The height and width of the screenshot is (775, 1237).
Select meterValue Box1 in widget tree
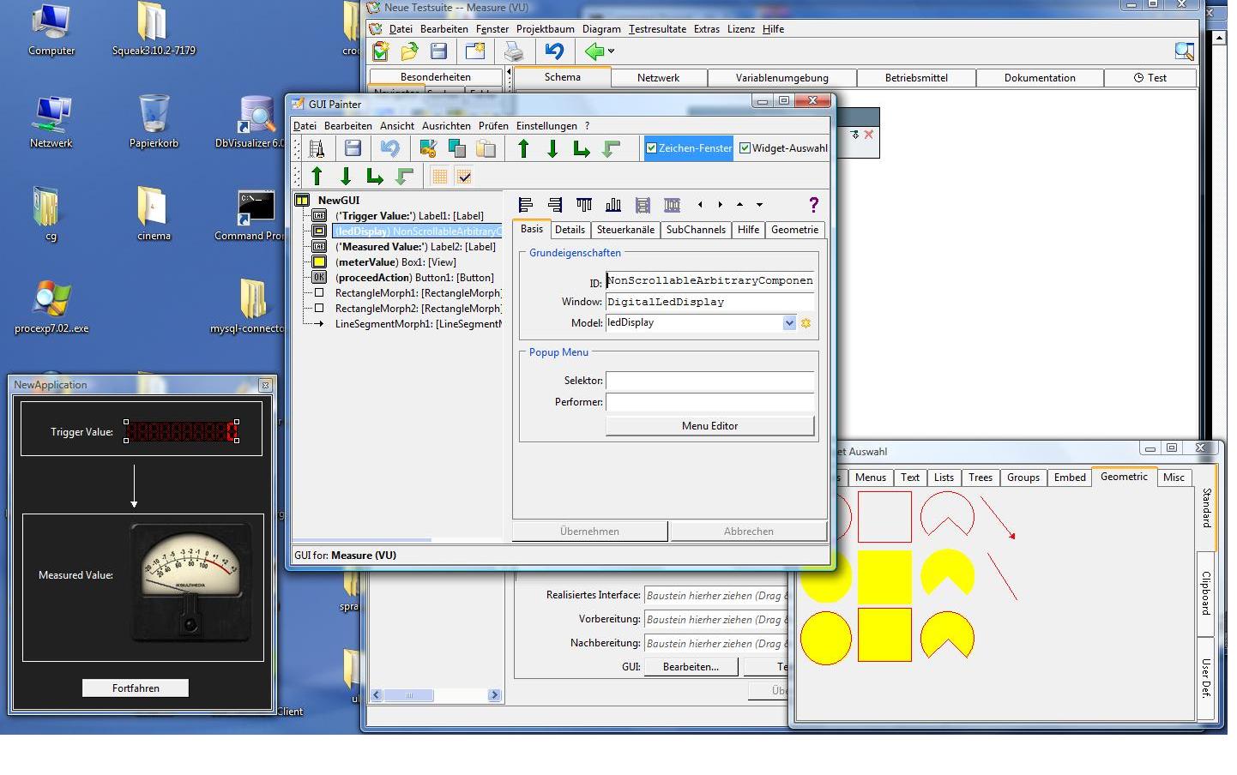395,262
